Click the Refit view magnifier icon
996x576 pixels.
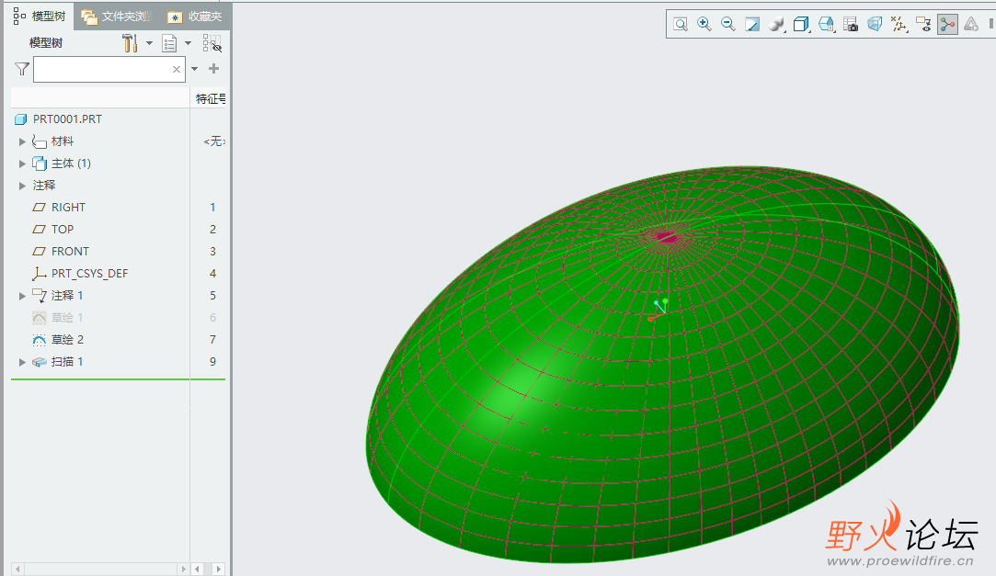[681, 25]
